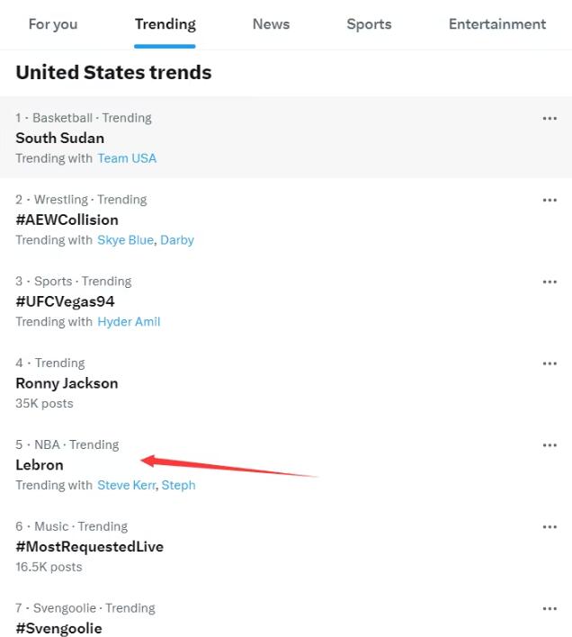The height and width of the screenshot is (637, 572).
Task: Open more options for #UFCVegas94 trend
Action: (x=550, y=282)
